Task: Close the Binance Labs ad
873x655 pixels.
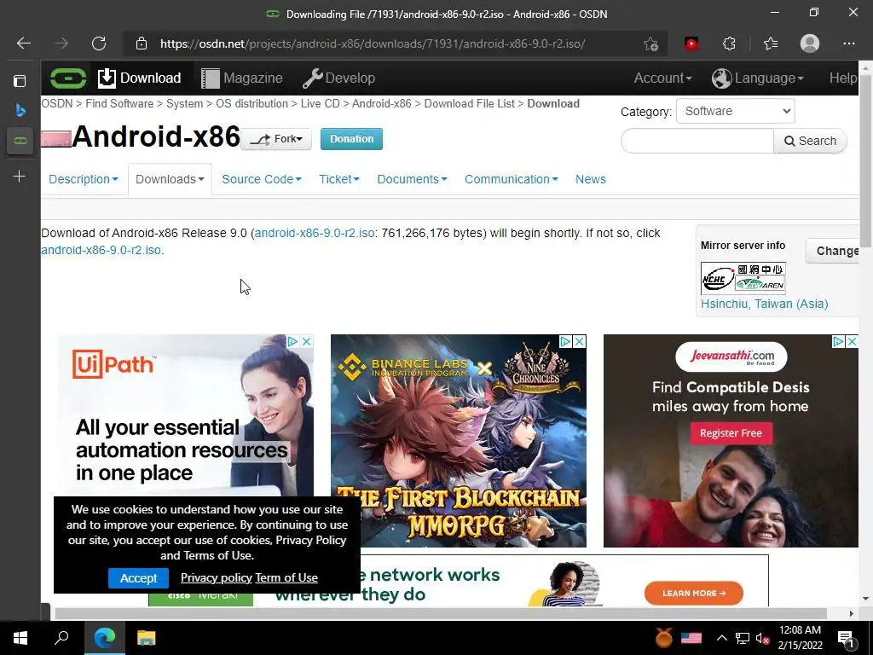Action: (579, 341)
